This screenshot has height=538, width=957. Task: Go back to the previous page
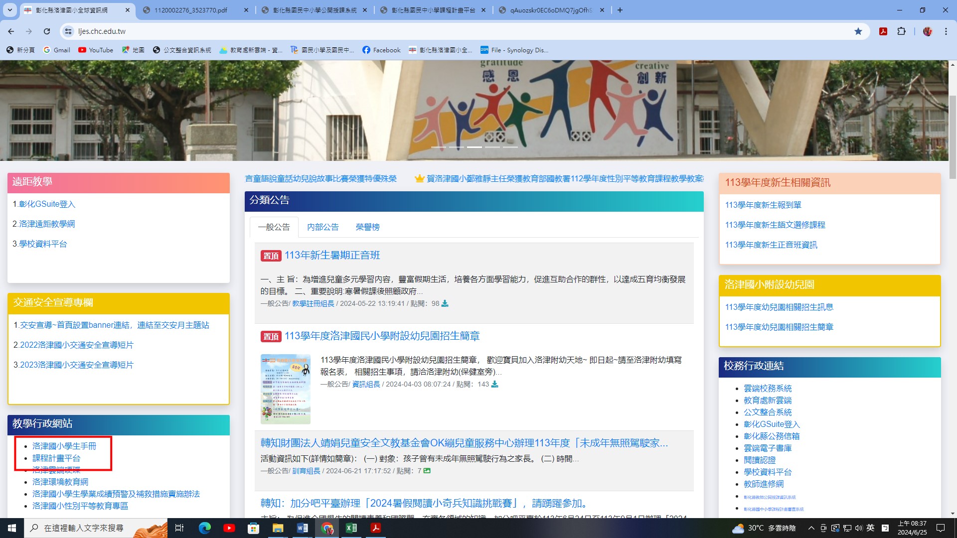(11, 31)
